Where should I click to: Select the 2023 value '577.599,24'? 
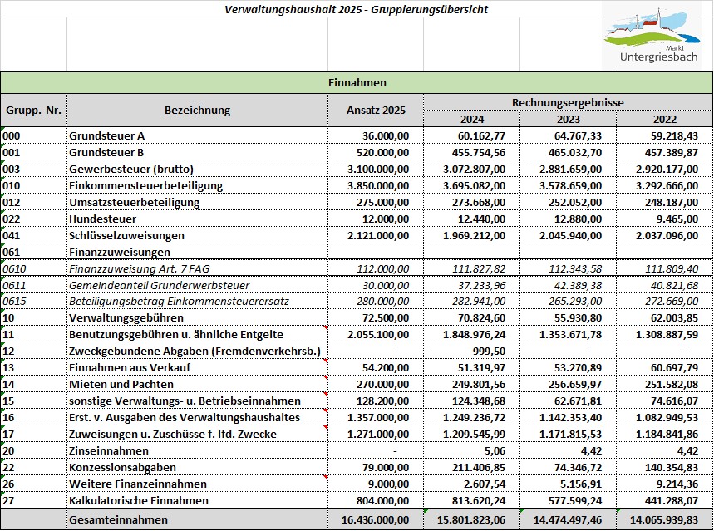pyautogui.click(x=575, y=500)
